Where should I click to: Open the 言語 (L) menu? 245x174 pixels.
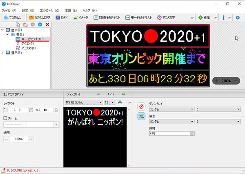[x=71, y=11]
